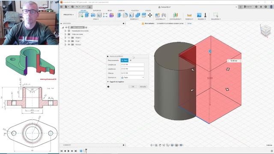Expand the Impostazioni documento tree node

click(66, 31)
